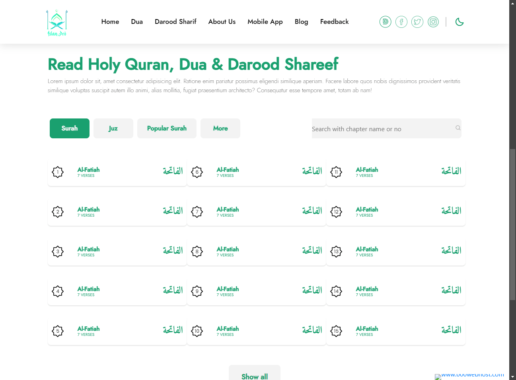Click the Show all button

click(255, 374)
